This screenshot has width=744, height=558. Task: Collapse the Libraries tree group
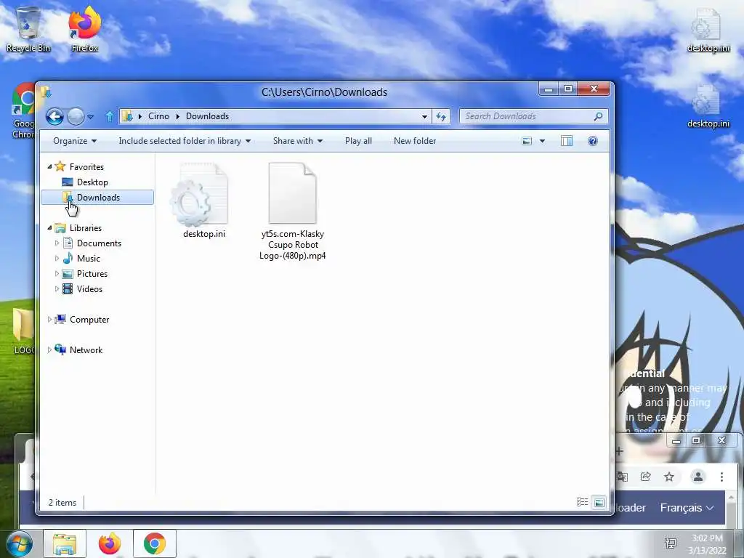(49, 227)
